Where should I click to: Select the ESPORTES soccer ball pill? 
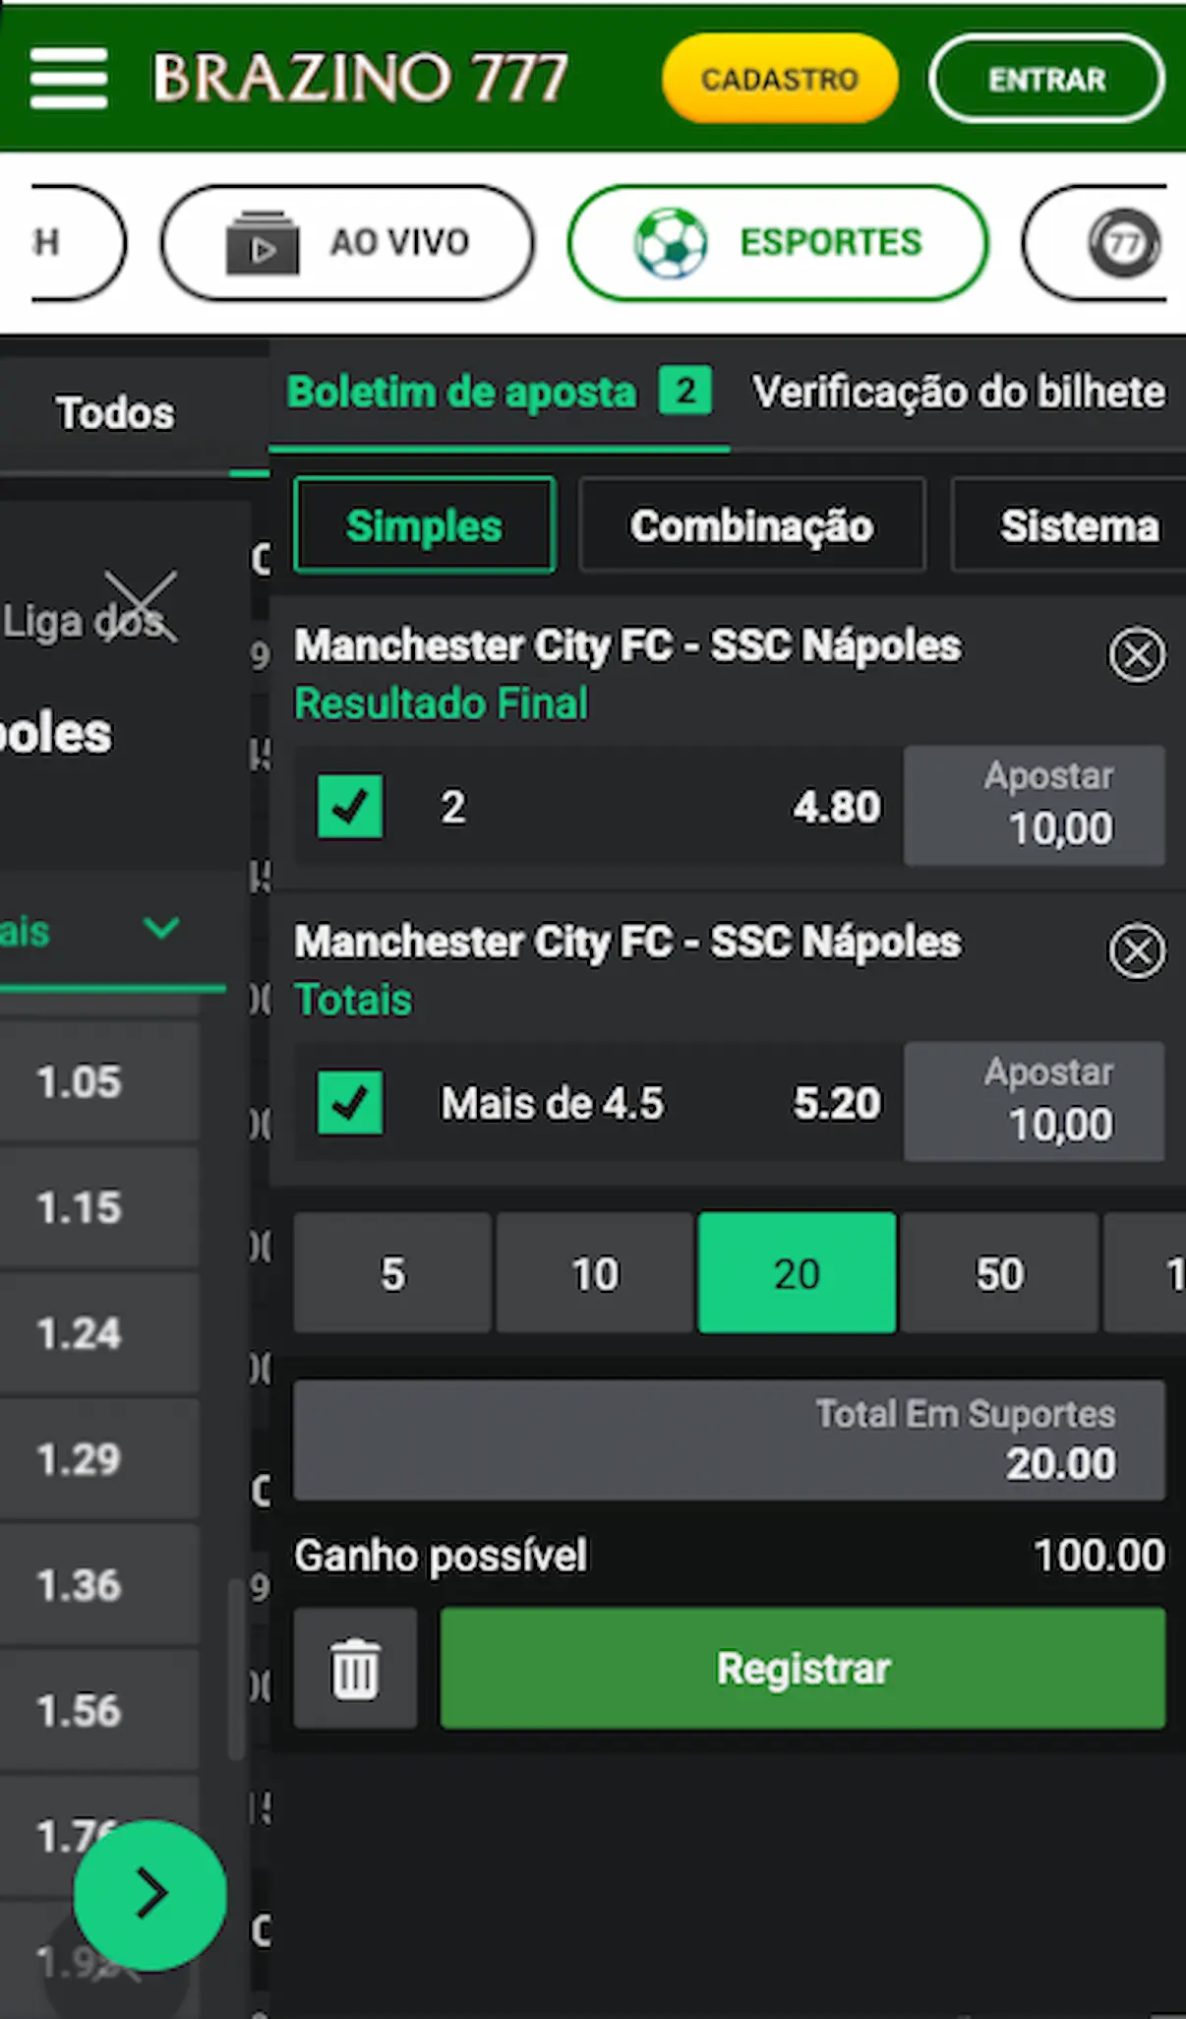pyautogui.click(x=778, y=242)
